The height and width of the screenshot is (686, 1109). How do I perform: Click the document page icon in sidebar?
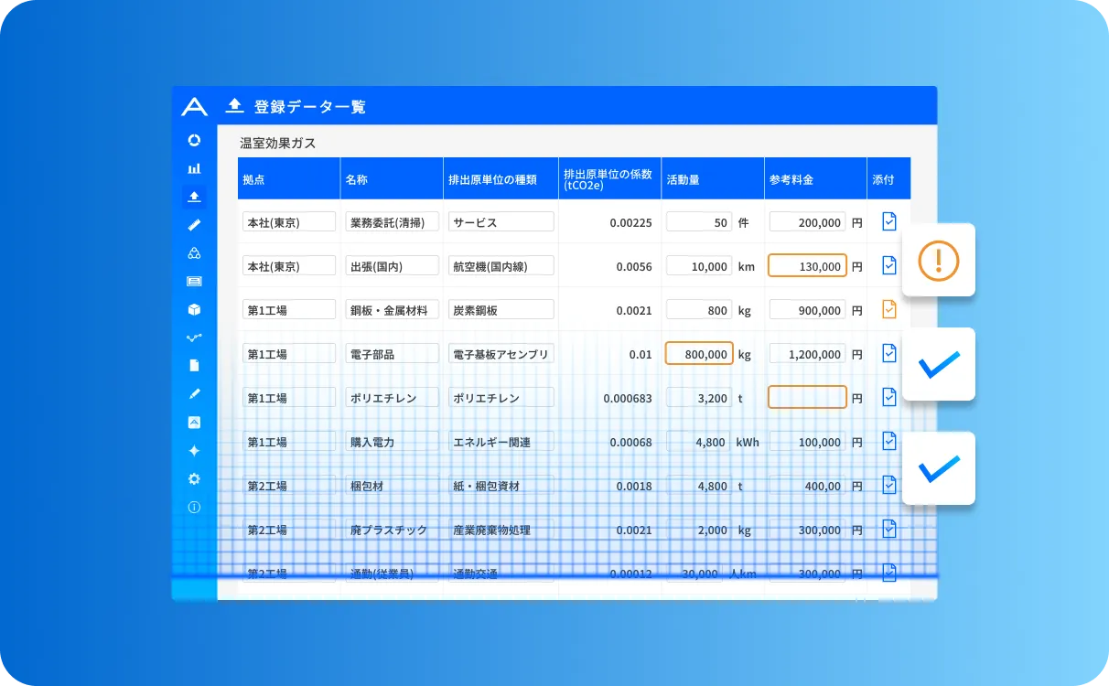coord(194,366)
